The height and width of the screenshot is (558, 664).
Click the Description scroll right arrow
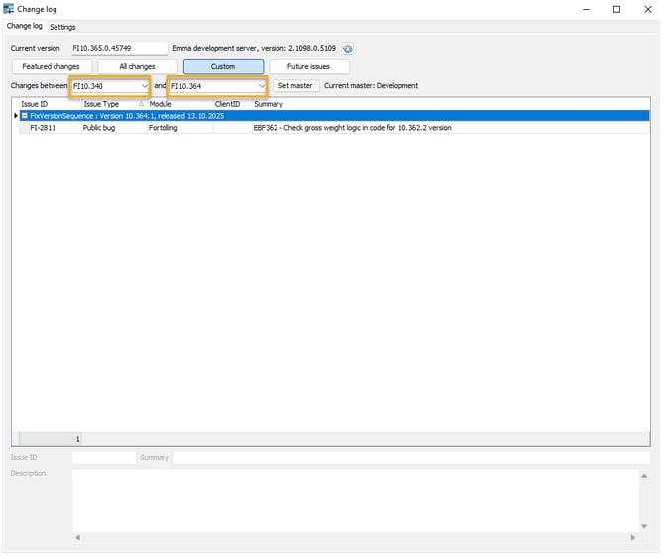[633, 538]
